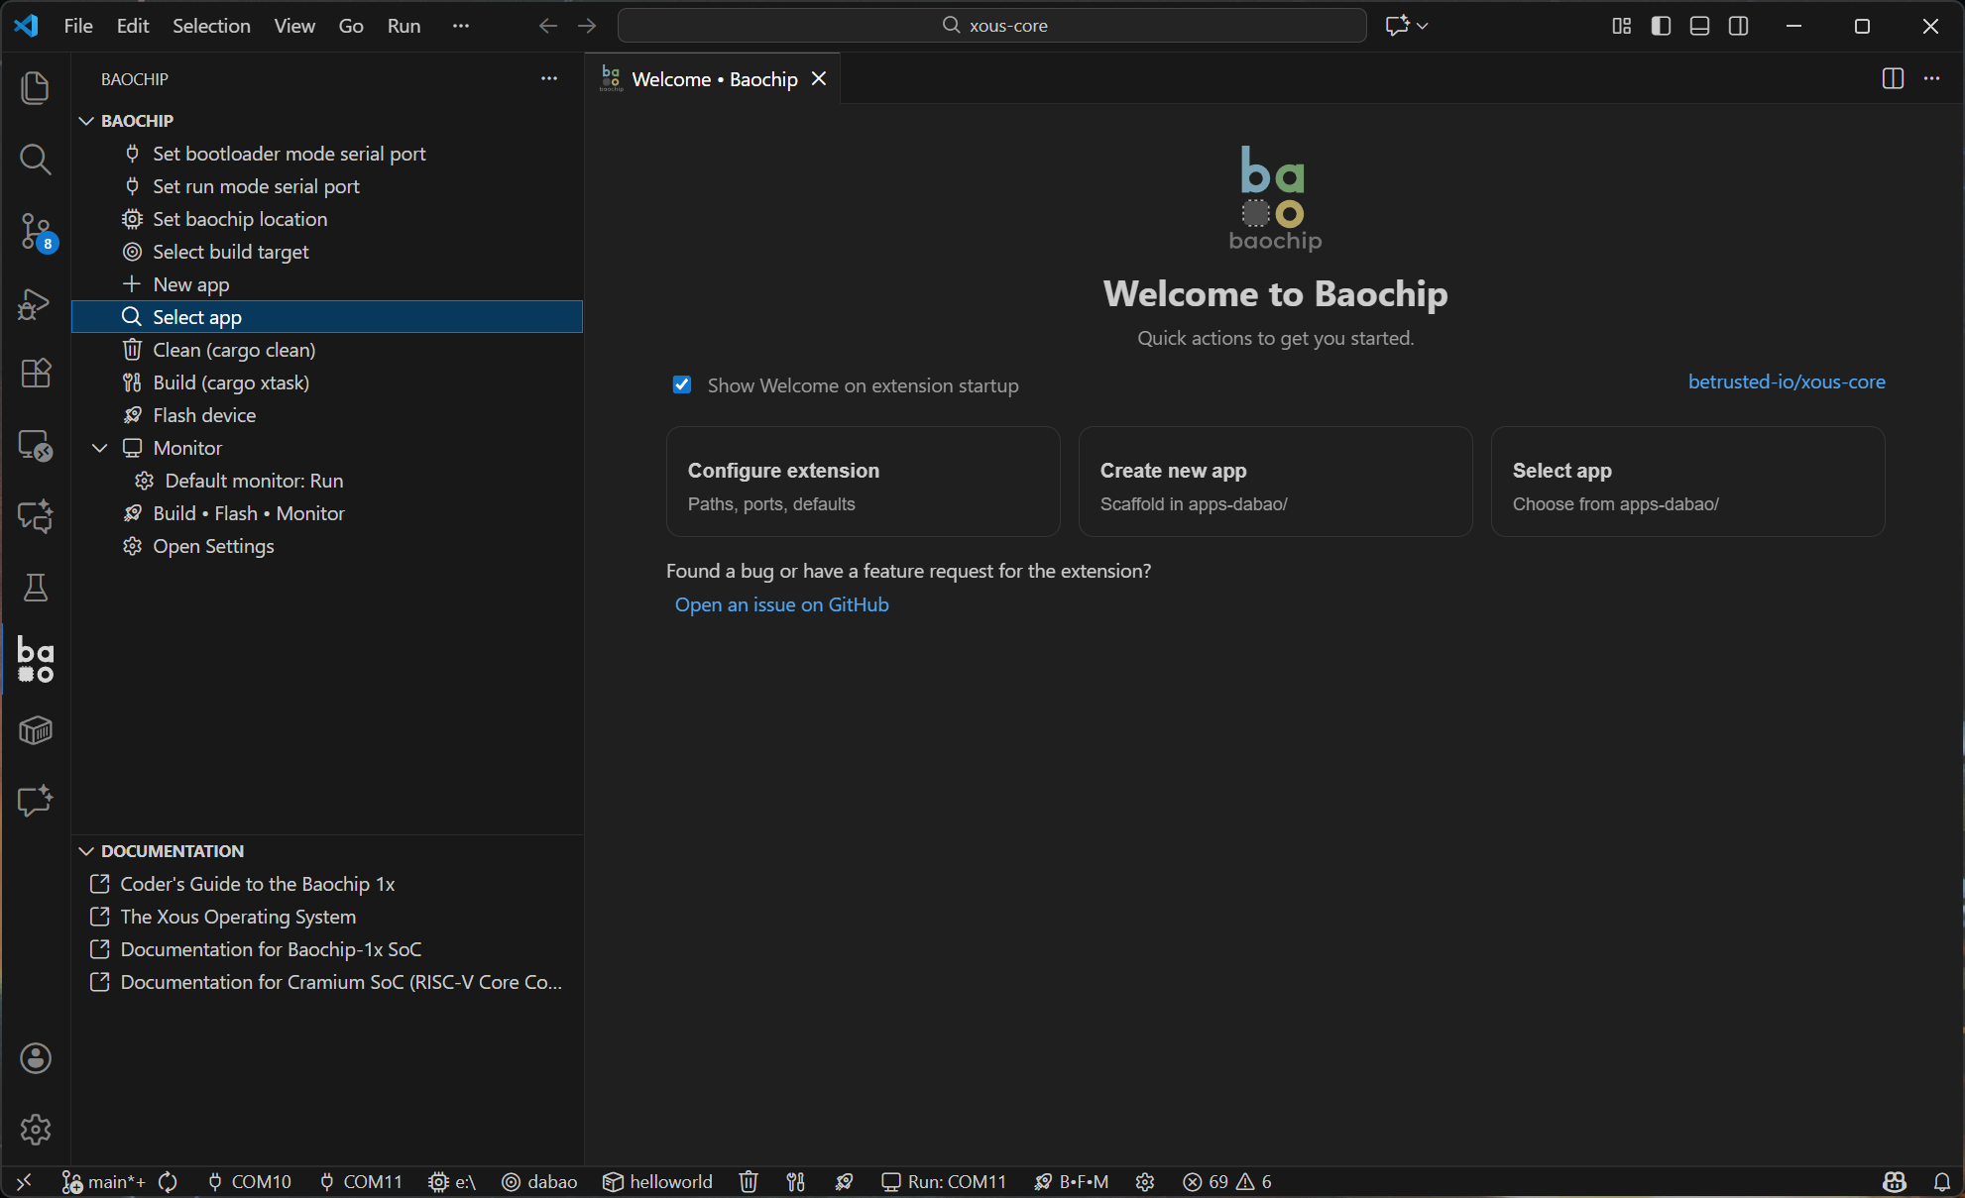
Task: Open the editor more actions menu
Action: pos(1931,78)
